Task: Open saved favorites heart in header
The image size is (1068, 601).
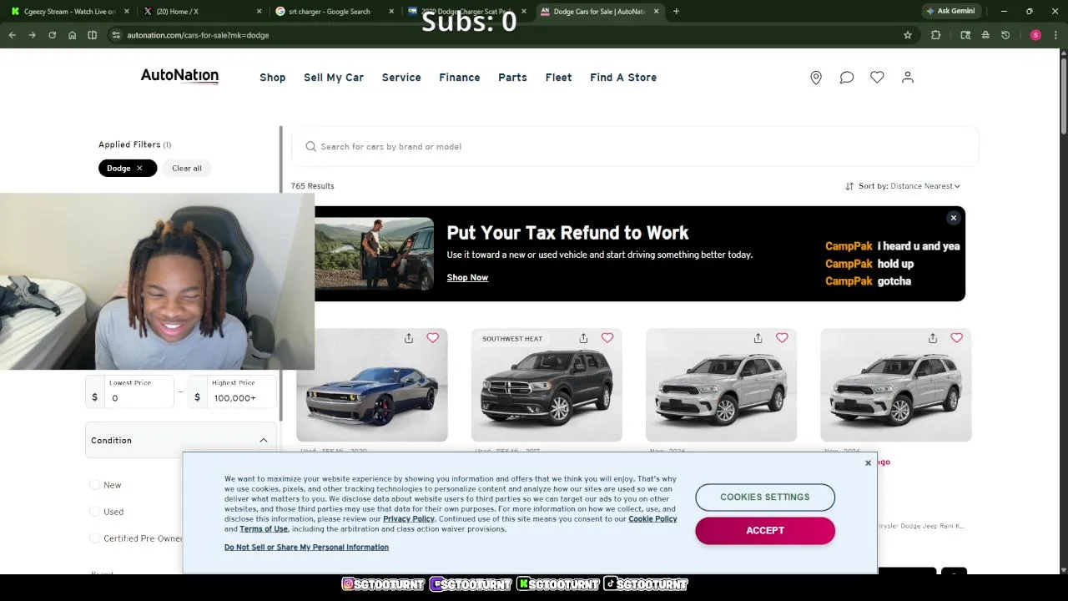Action: pos(877,77)
